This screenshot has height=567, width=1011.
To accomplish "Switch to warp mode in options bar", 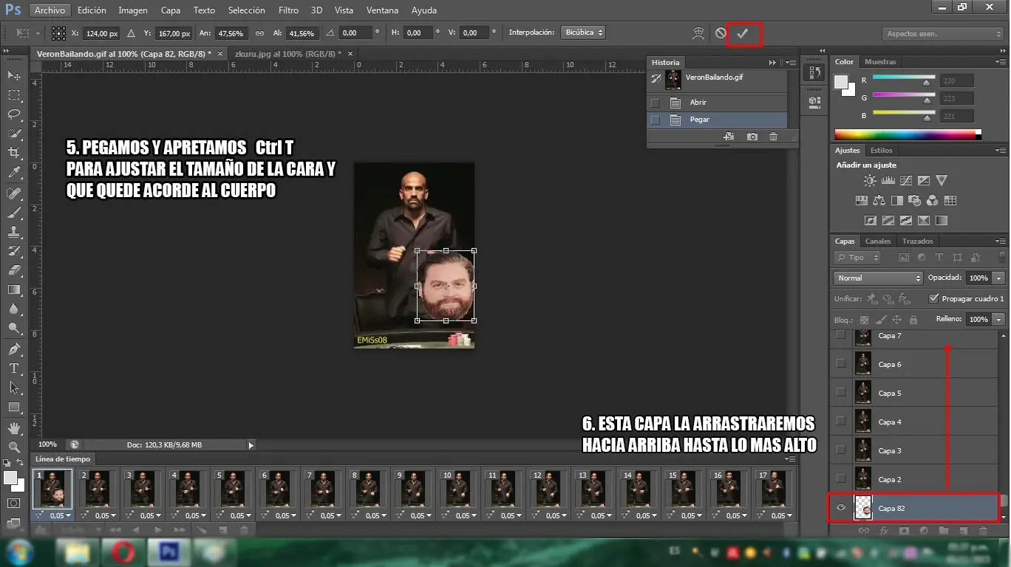I will 698,33.
